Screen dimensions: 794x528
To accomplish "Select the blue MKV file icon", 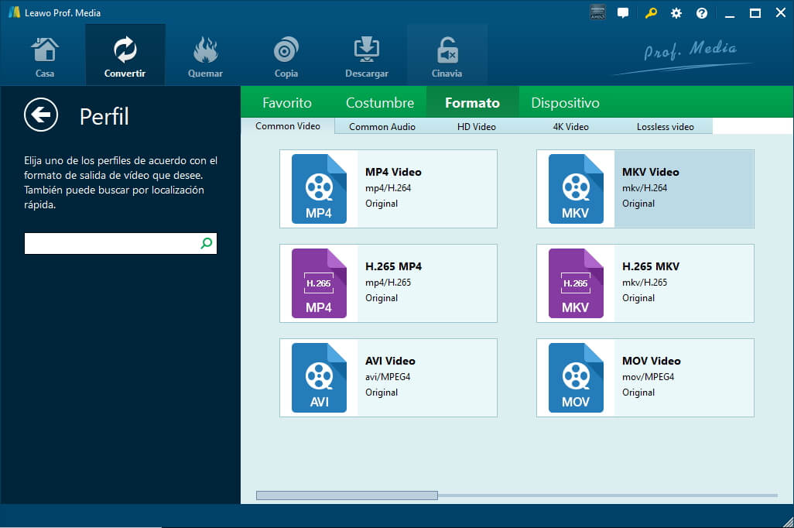I will click(576, 188).
